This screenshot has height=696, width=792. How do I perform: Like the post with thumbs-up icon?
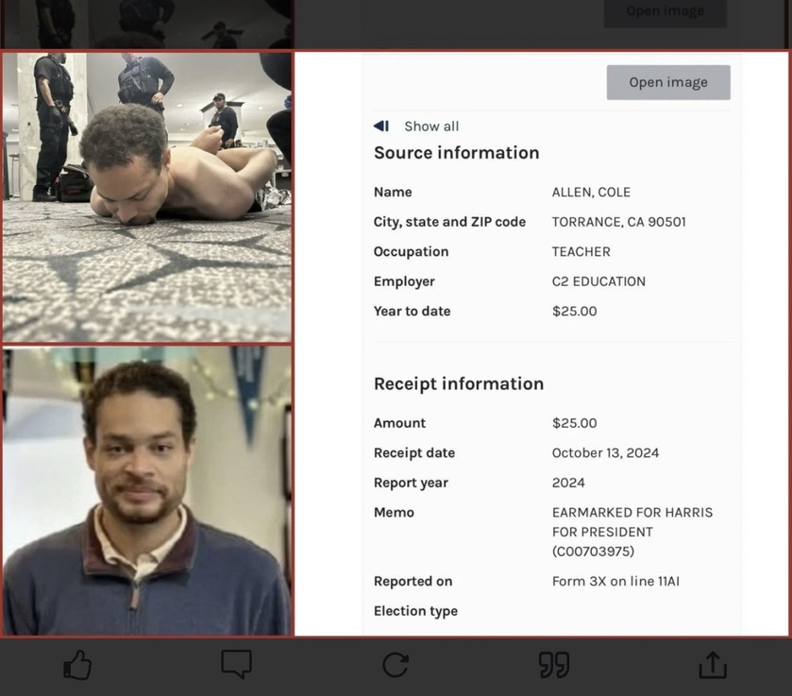[x=77, y=666]
